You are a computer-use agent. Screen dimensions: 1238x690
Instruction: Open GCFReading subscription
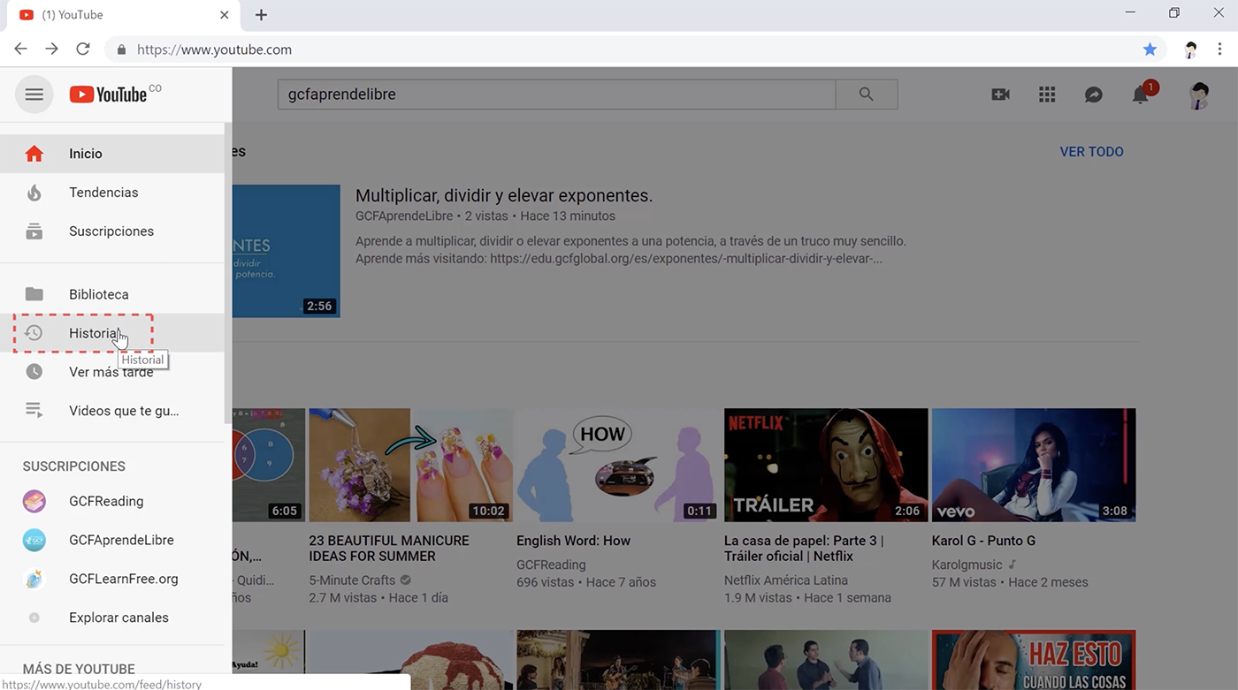[x=112, y=501]
